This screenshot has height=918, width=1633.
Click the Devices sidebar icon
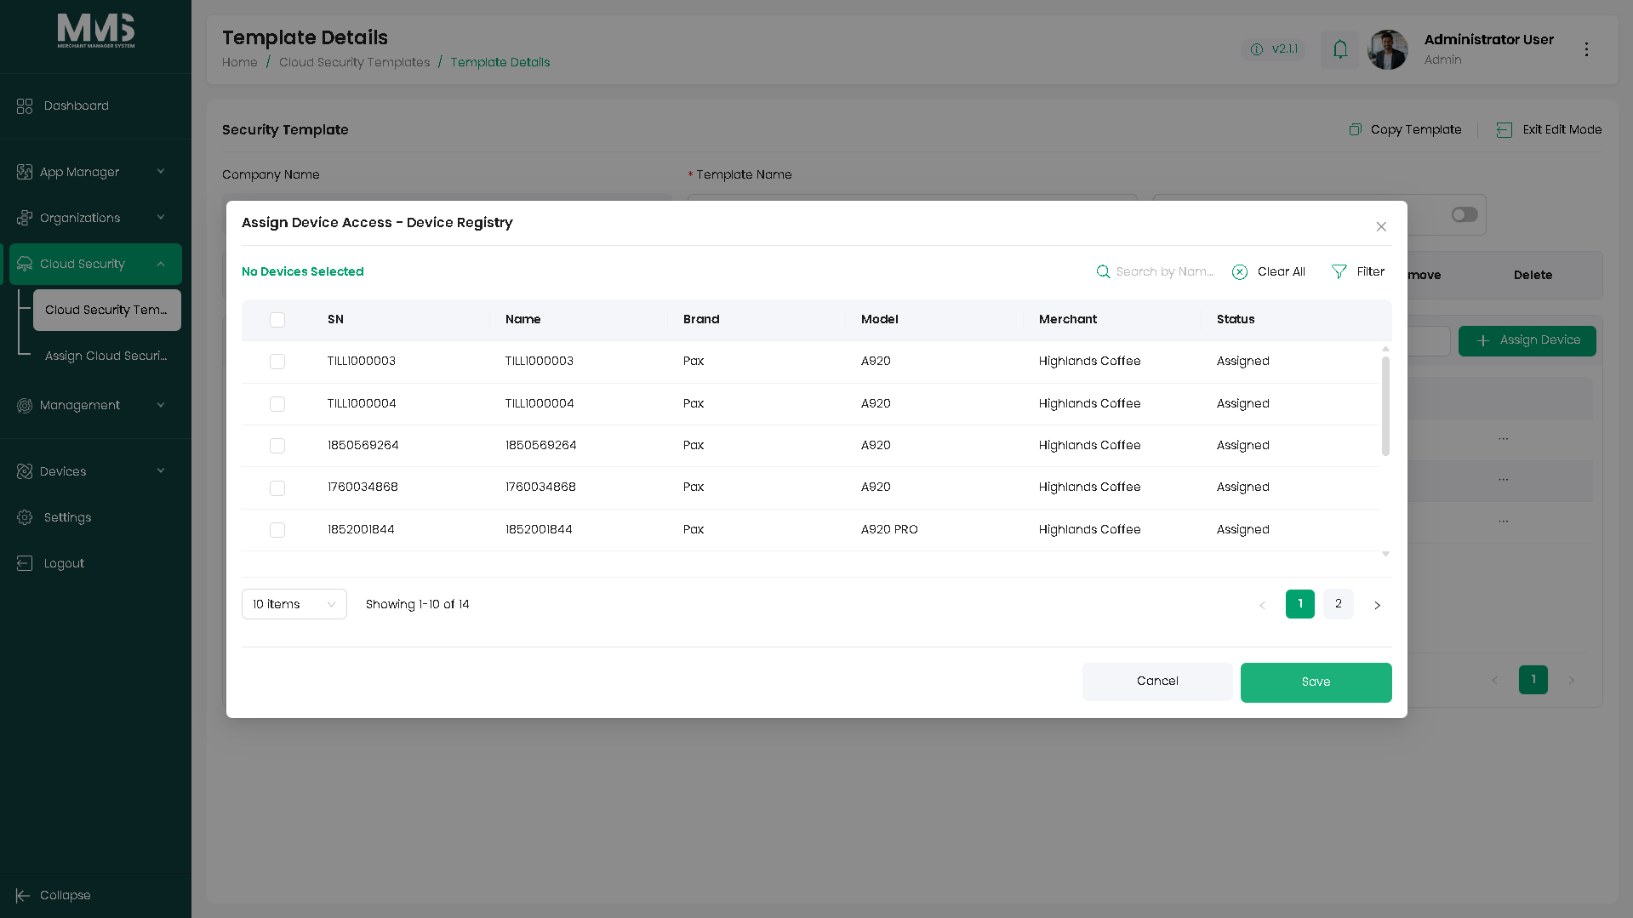[x=25, y=471]
